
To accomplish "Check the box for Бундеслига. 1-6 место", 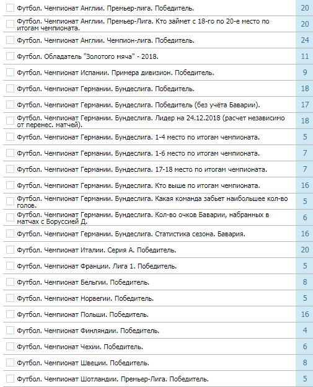I will (x=10, y=153).
